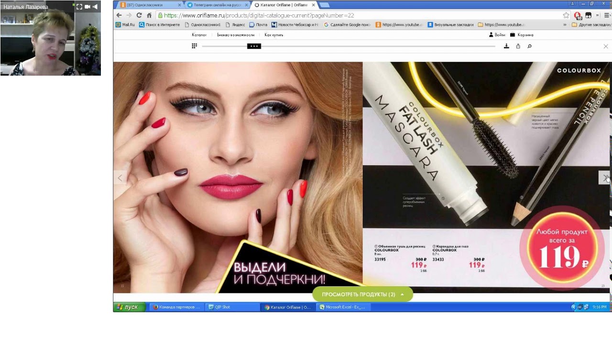Viewport: 612px width, 344px height.
Task: Switch to the Одноклассники browser tab
Action: coord(148,5)
